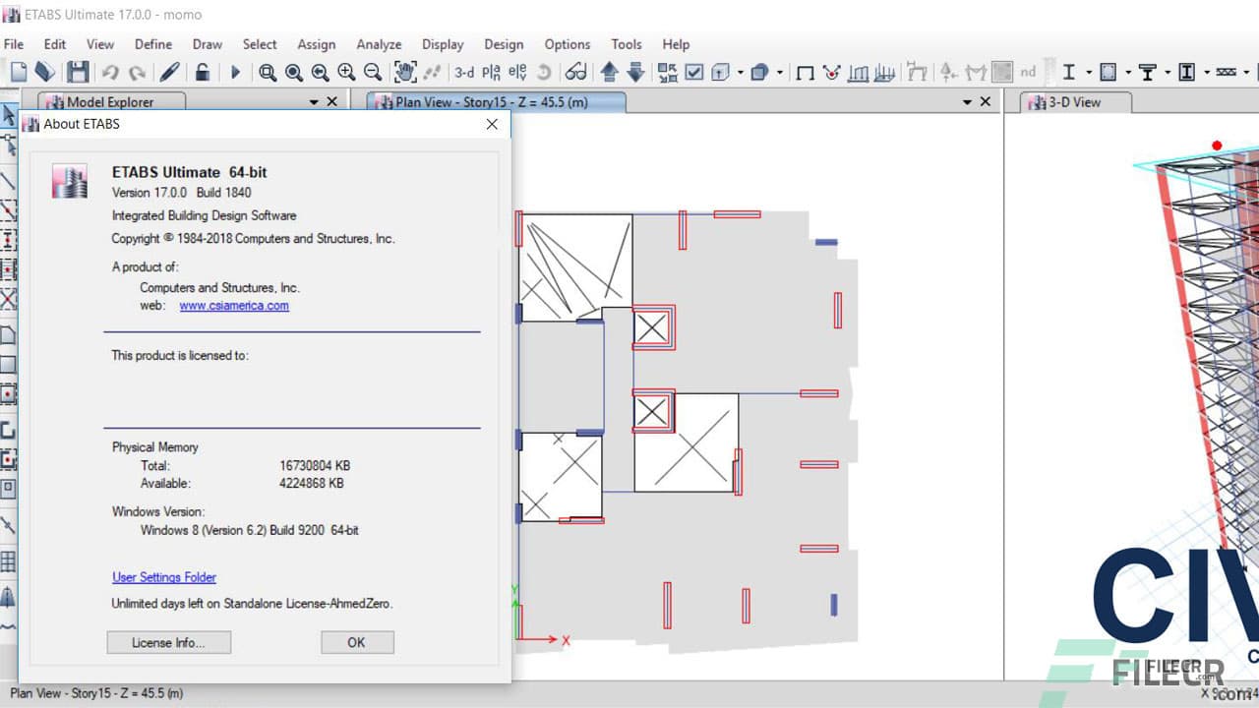Image resolution: width=1259 pixels, height=708 pixels.
Task: Undo the last action
Action: pos(110,71)
